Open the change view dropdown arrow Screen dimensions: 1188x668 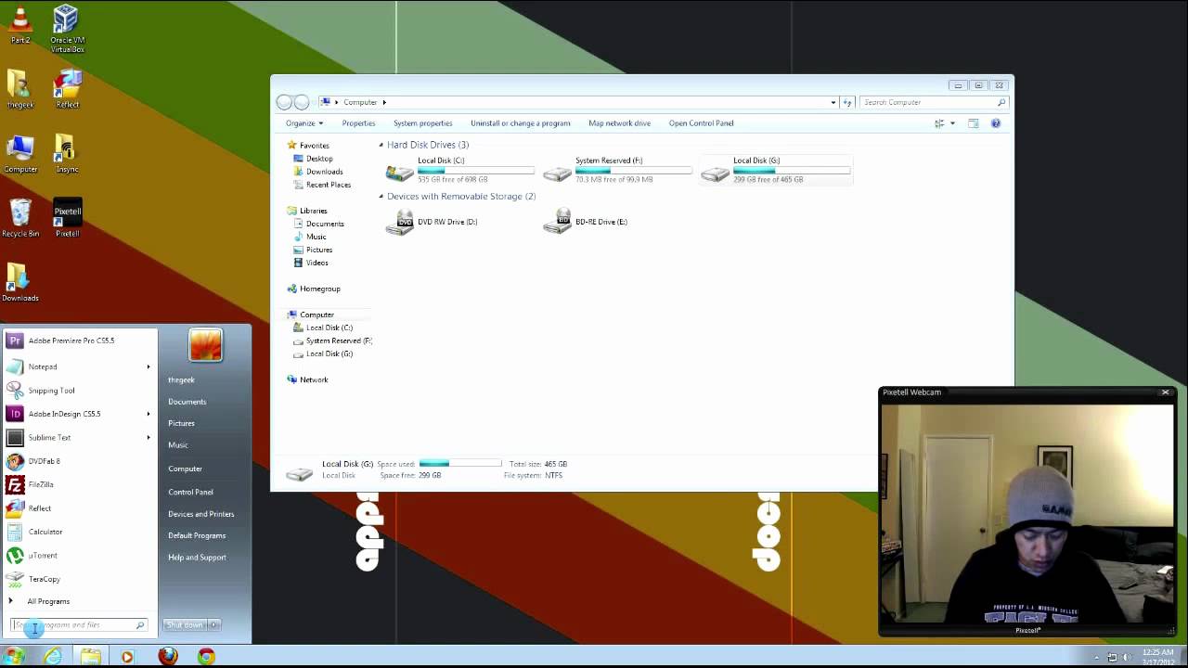point(952,123)
